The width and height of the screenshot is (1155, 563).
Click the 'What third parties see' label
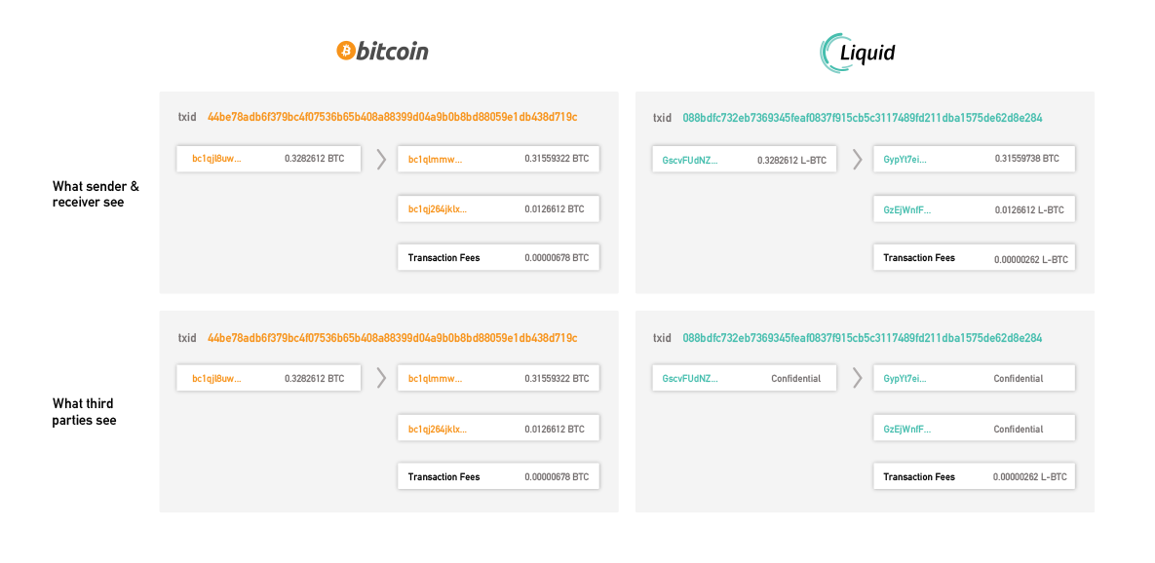click(x=84, y=412)
